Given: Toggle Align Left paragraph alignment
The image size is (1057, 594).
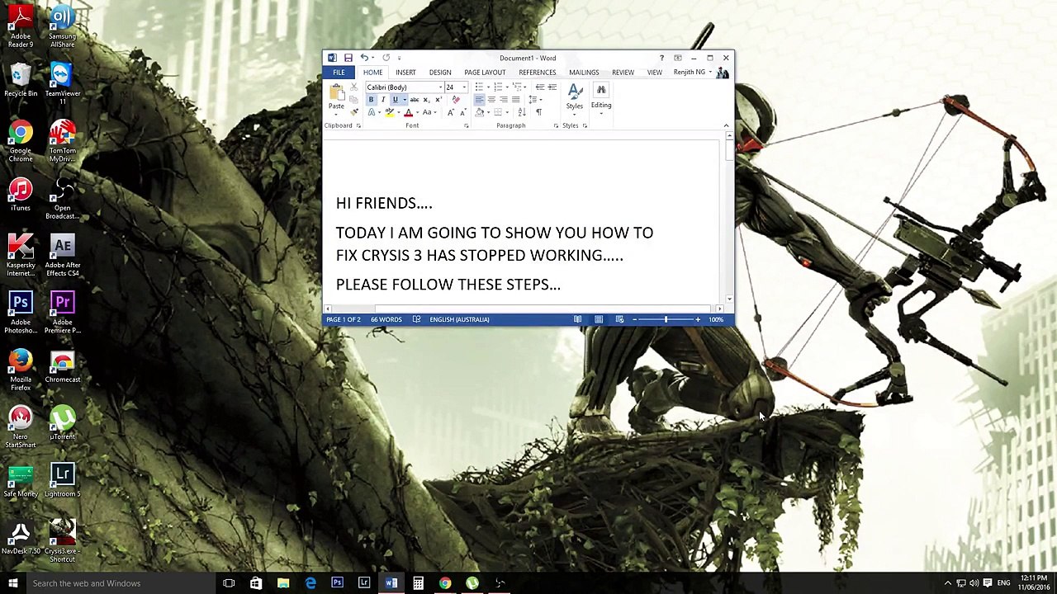Looking at the screenshot, I should click(x=479, y=100).
